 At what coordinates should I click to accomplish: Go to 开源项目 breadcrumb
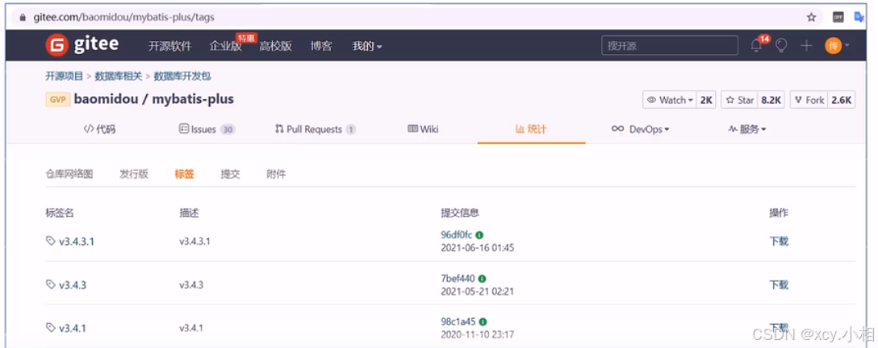click(x=65, y=76)
